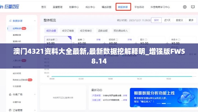Screen dimensions: 198x112
Task: Select the 成交金额 metric tab
Action: click(51, 31)
